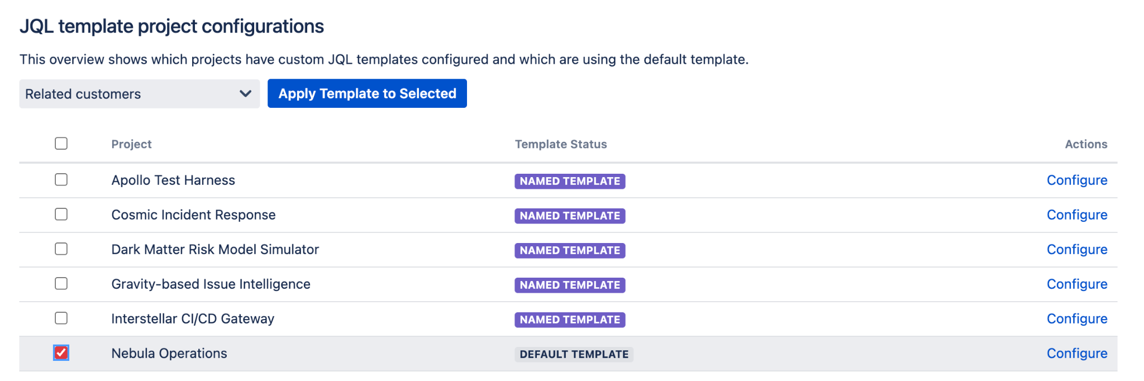
Task: Enable the Gravity-based Issue Intelligence checkbox
Action: click(61, 283)
